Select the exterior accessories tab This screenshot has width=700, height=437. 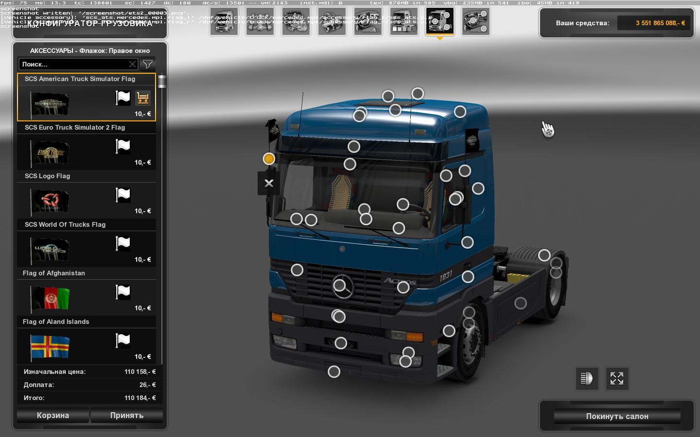[440, 21]
